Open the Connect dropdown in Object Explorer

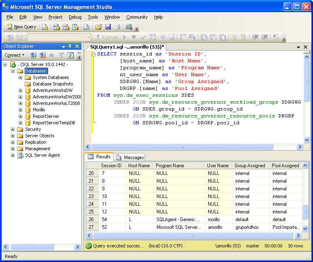point(15,55)
